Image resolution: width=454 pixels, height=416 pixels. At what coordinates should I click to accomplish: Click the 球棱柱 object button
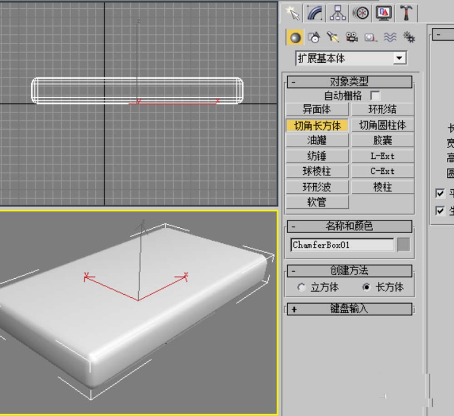[317, 171]
